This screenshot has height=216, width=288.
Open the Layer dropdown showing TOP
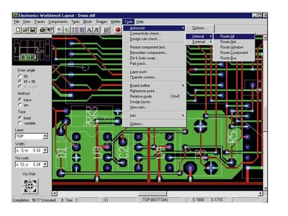pos(45,136)
